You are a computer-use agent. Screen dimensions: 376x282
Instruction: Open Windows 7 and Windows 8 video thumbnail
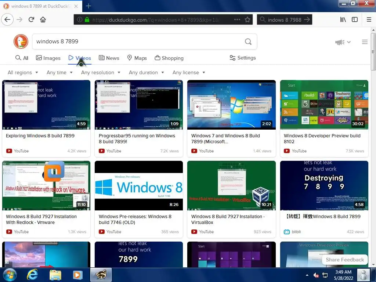tap(231, 105)
